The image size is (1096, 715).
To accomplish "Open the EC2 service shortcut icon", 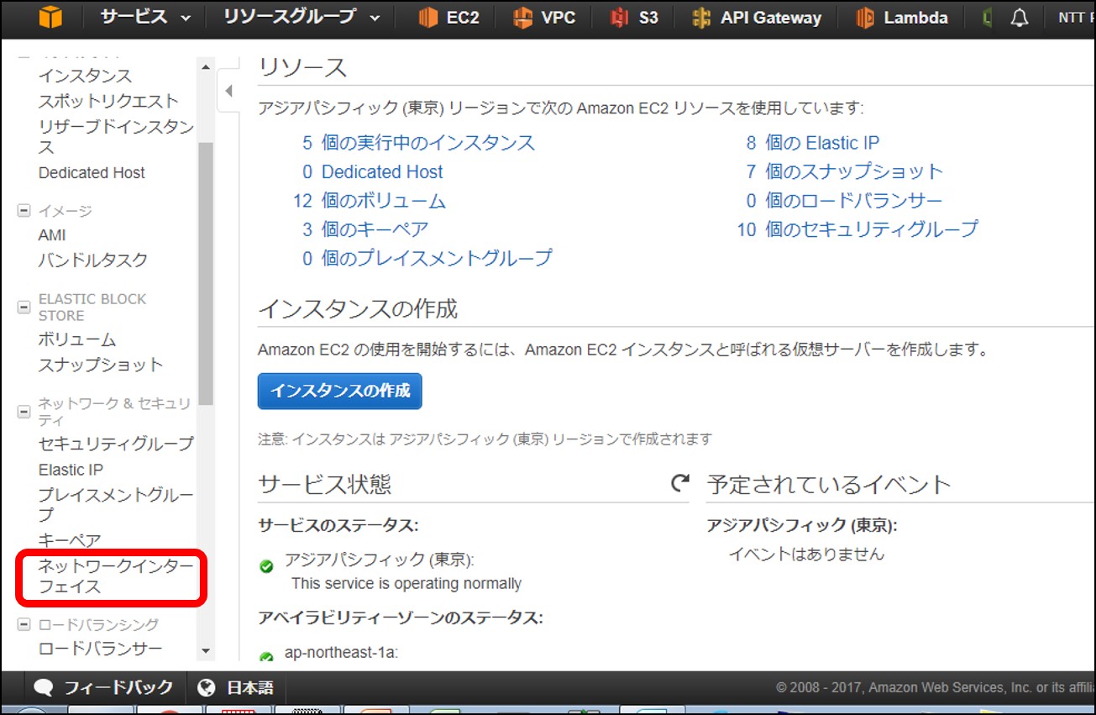I will click(428, 18).
